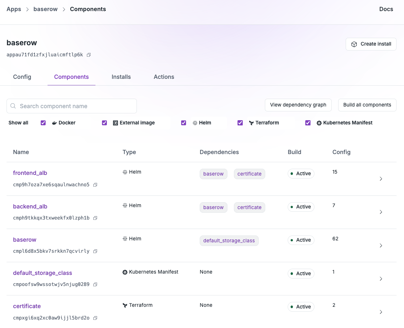Click the box icon on Create install button
The image size is (404, 328).
[354, 44]
